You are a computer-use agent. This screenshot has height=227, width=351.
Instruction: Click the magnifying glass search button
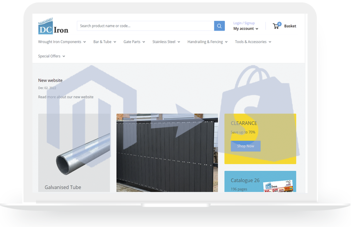coord(219,26)
